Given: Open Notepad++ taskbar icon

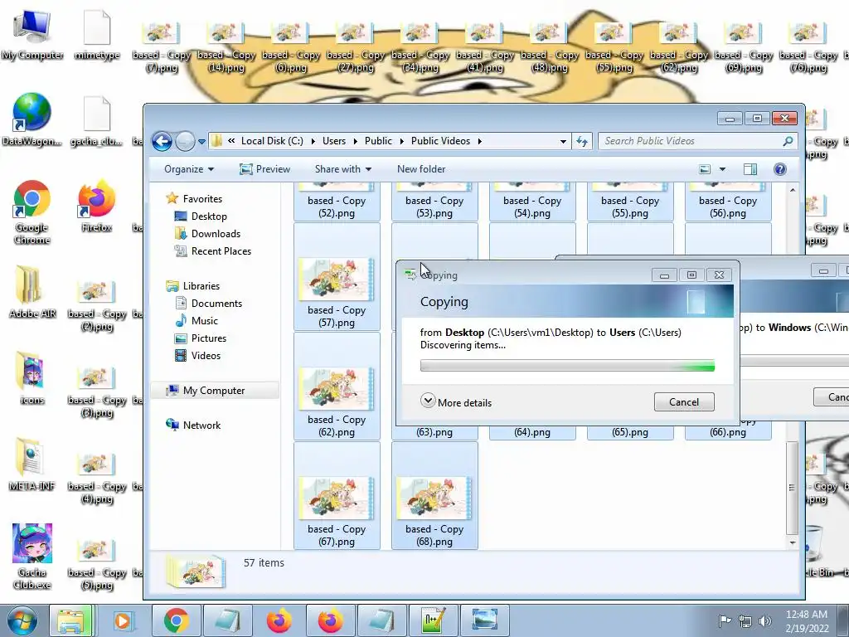Looking at the screenshot, I should click(433, 620).
